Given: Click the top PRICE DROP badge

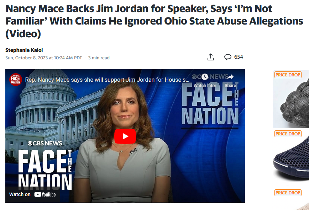Looking at the screenshot, I should [288, 75].
